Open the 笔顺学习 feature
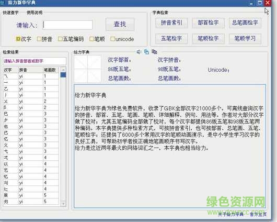 point(245,38)
